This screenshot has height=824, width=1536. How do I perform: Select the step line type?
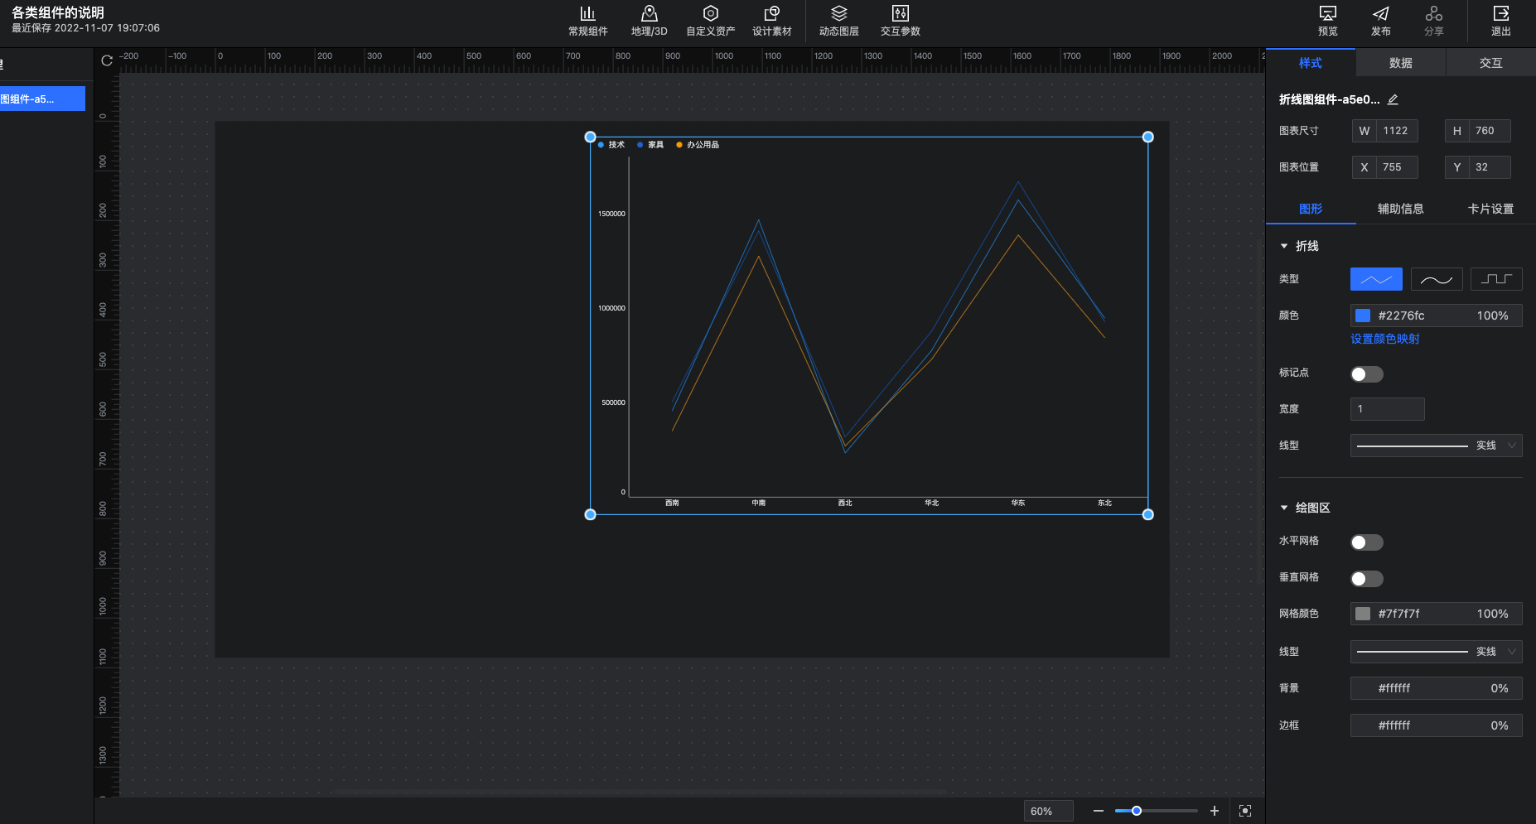click(x=1496, y=279)
